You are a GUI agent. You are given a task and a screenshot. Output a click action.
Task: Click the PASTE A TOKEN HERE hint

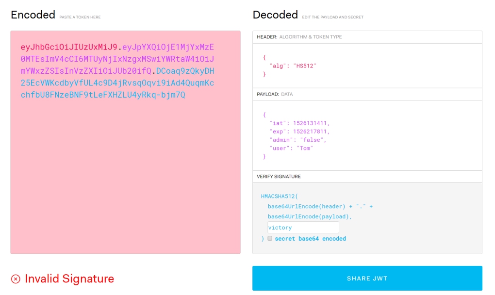point(80,17)
